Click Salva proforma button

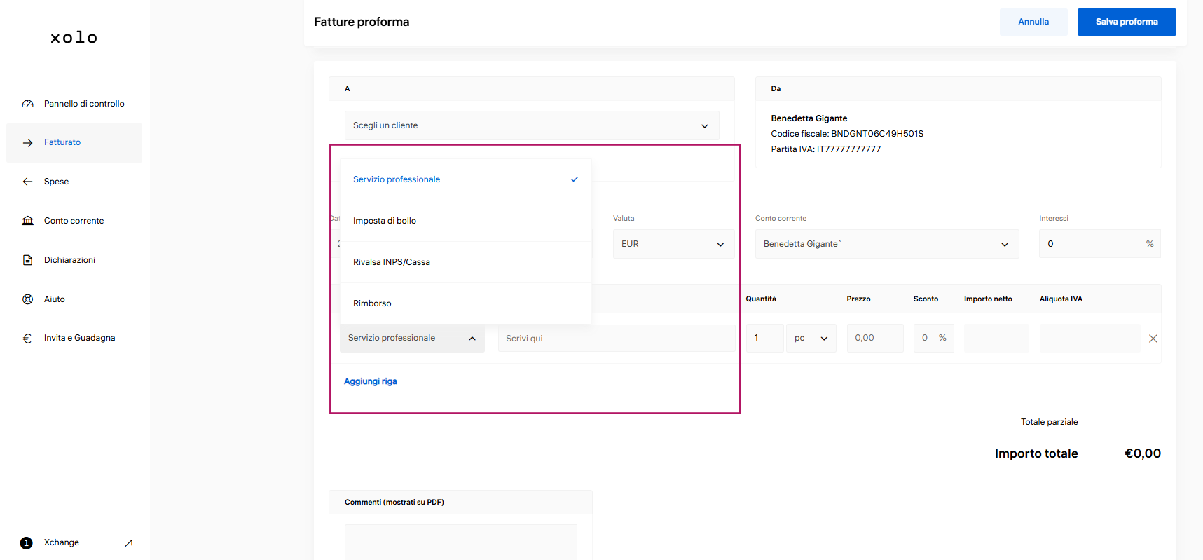pyautogui.click(x=1127, y=22)
